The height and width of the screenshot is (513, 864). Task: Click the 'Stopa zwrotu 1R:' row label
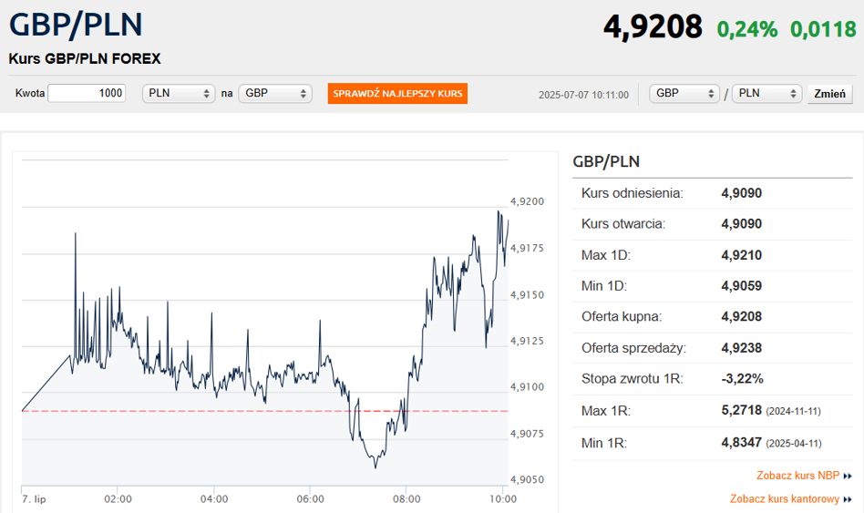[632, 379]
